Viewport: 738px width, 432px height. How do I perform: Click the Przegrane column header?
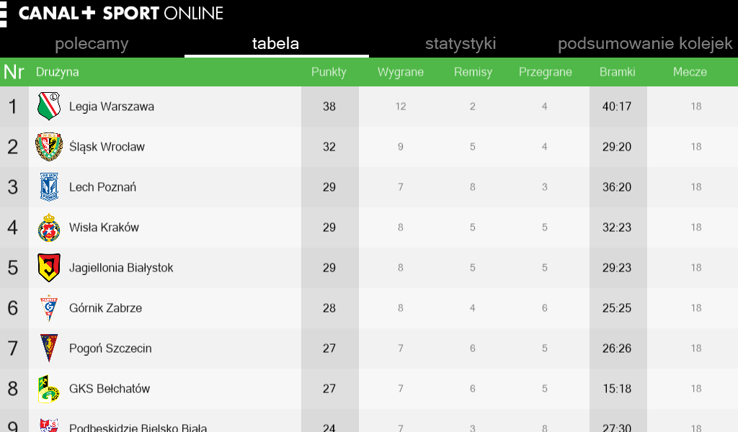tap(545, 72)
